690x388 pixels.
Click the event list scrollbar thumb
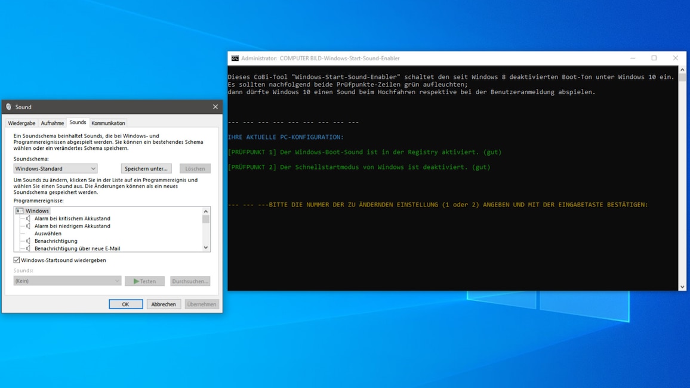(x=205, y=220)
